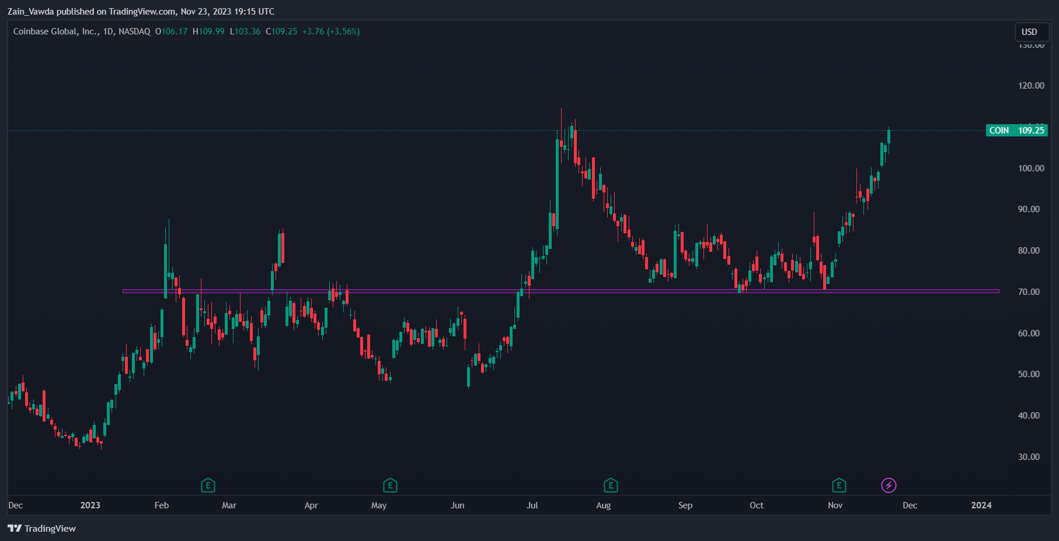Screen dimensions: 1059x541
Task: Click the COIN 109.25 price label
Action: click(1017, 131)
